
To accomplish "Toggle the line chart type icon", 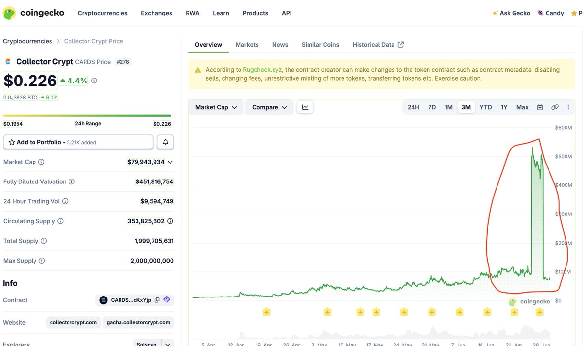I will 305,107.
